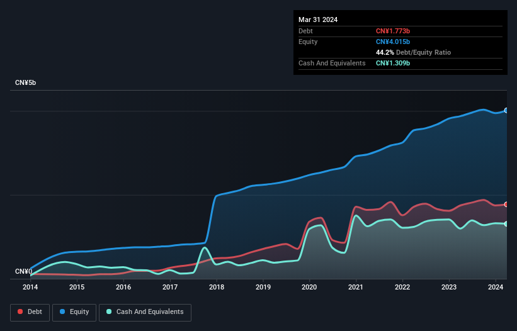Click Cash And Equivalents label in tooltip
517x331 pixels.
coord(332,63)
